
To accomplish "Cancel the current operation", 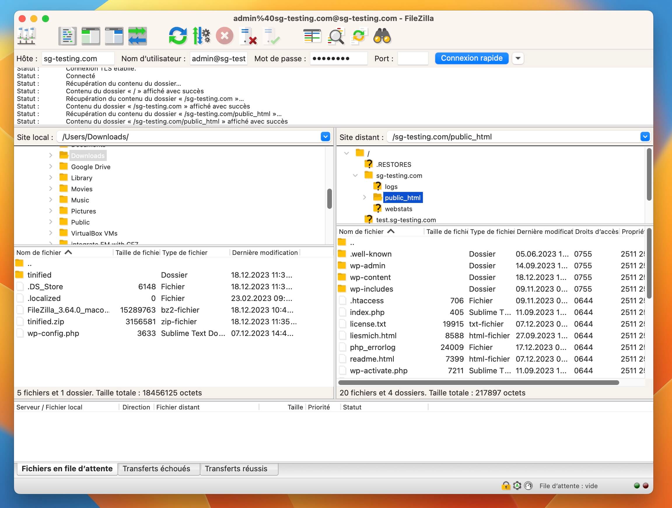I will click(225, 36).
